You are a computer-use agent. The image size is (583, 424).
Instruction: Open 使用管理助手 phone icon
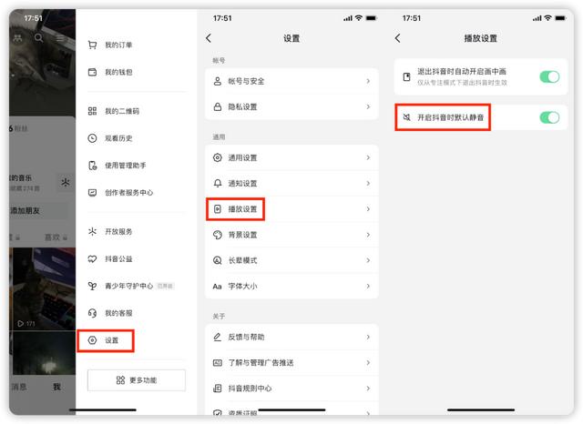(x=92, y=166)
